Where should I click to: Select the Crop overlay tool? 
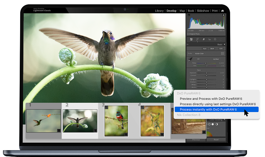coord(197,40)
